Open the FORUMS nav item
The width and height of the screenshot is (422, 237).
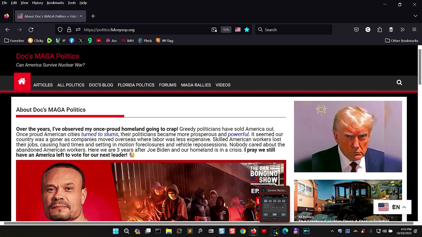click(167, 85)
